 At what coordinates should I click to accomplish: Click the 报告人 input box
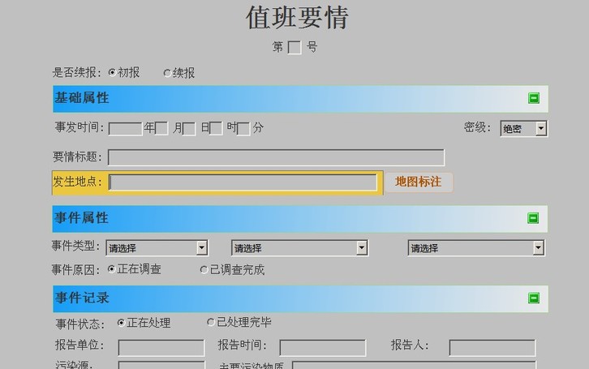(492, 348)
